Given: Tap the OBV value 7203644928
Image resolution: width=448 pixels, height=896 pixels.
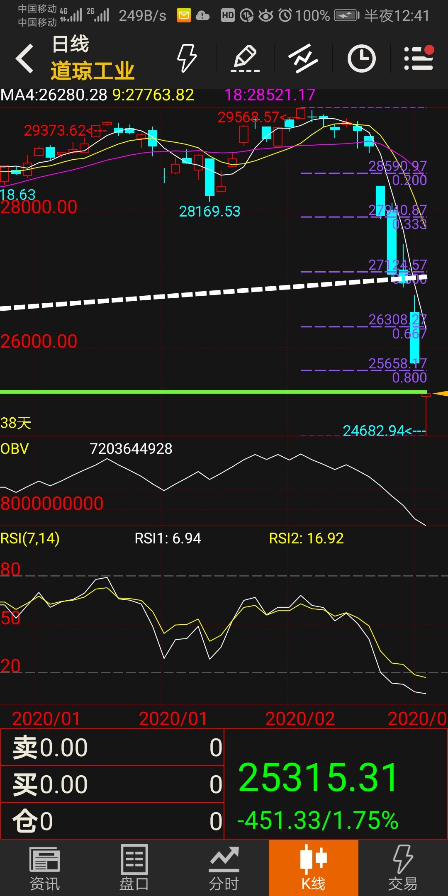Looking at the screenshot, I should point(131,449).
